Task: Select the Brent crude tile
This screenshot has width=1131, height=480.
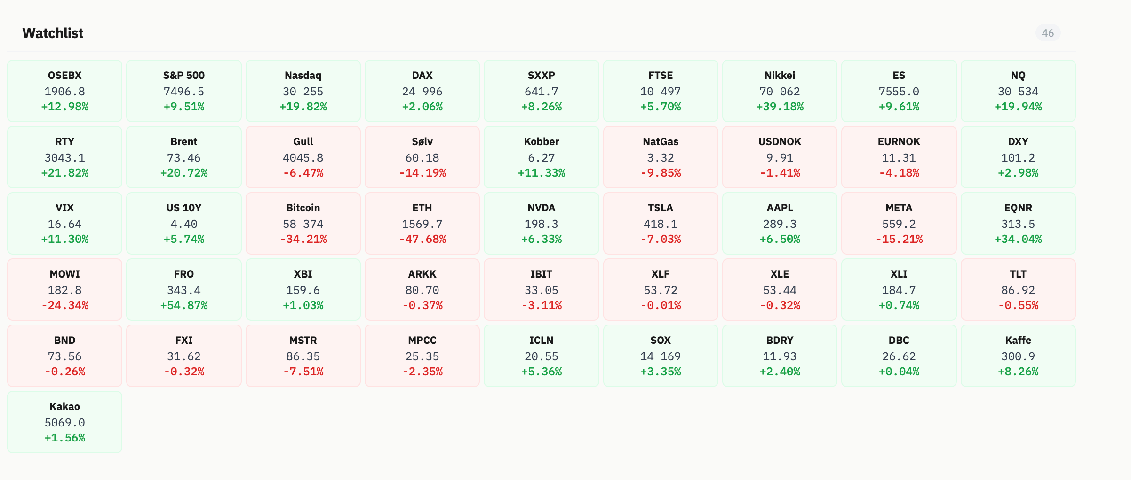Action: [x=184, y=157]
